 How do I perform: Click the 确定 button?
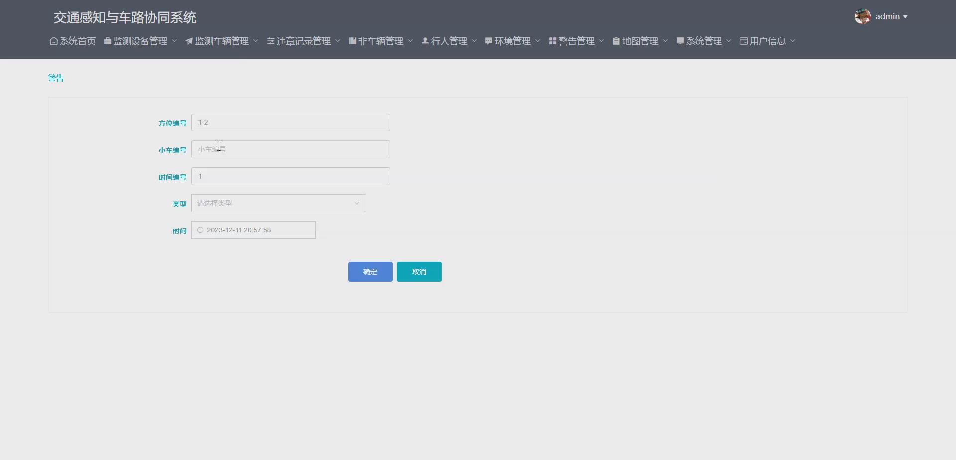click(370, 272)
